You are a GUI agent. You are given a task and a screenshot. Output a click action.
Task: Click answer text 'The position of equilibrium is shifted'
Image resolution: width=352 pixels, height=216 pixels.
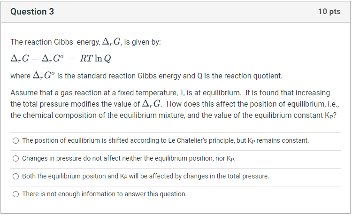[x=165, y=140]
